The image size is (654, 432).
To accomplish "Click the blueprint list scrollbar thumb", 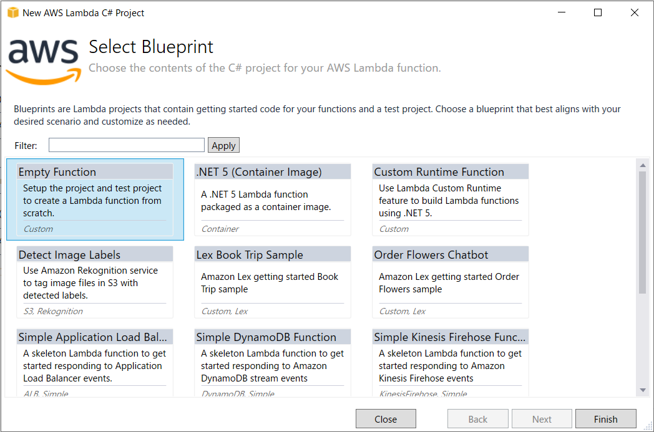I will pos(643,232).
